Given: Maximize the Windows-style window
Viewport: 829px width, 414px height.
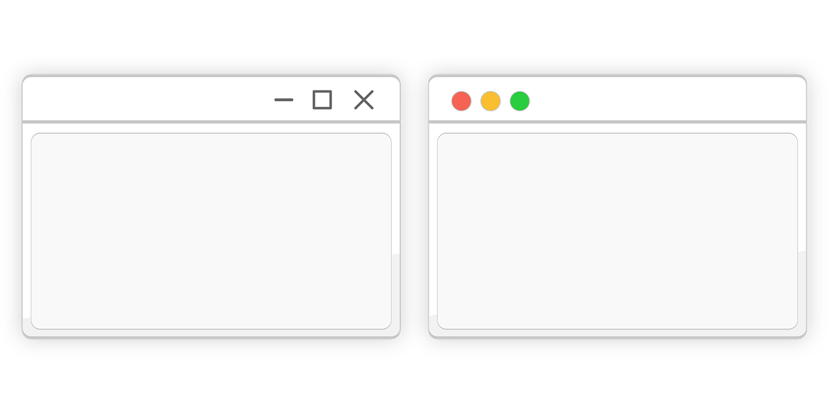Looking at the screenshot, I should pyautogui.click(x=323, y=100).
